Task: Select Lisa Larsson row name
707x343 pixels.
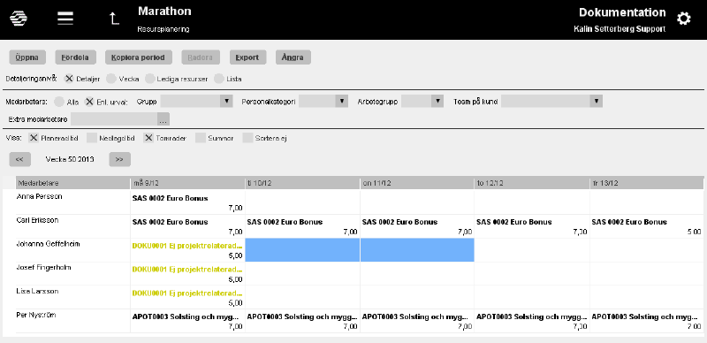Action: point(37,291)
